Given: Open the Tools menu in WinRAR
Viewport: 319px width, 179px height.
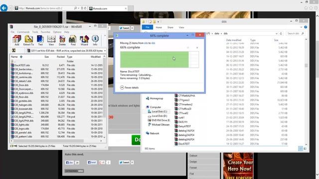Looking at the screenshot, I should click(35, 32).
